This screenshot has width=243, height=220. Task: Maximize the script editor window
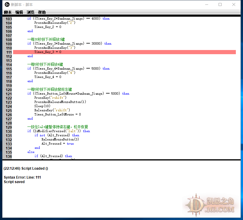pyautogui.click(x=220, y=4)
